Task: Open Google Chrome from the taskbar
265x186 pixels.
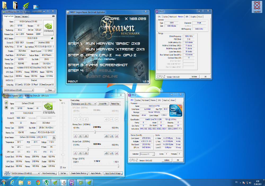Action: [38, 183]
